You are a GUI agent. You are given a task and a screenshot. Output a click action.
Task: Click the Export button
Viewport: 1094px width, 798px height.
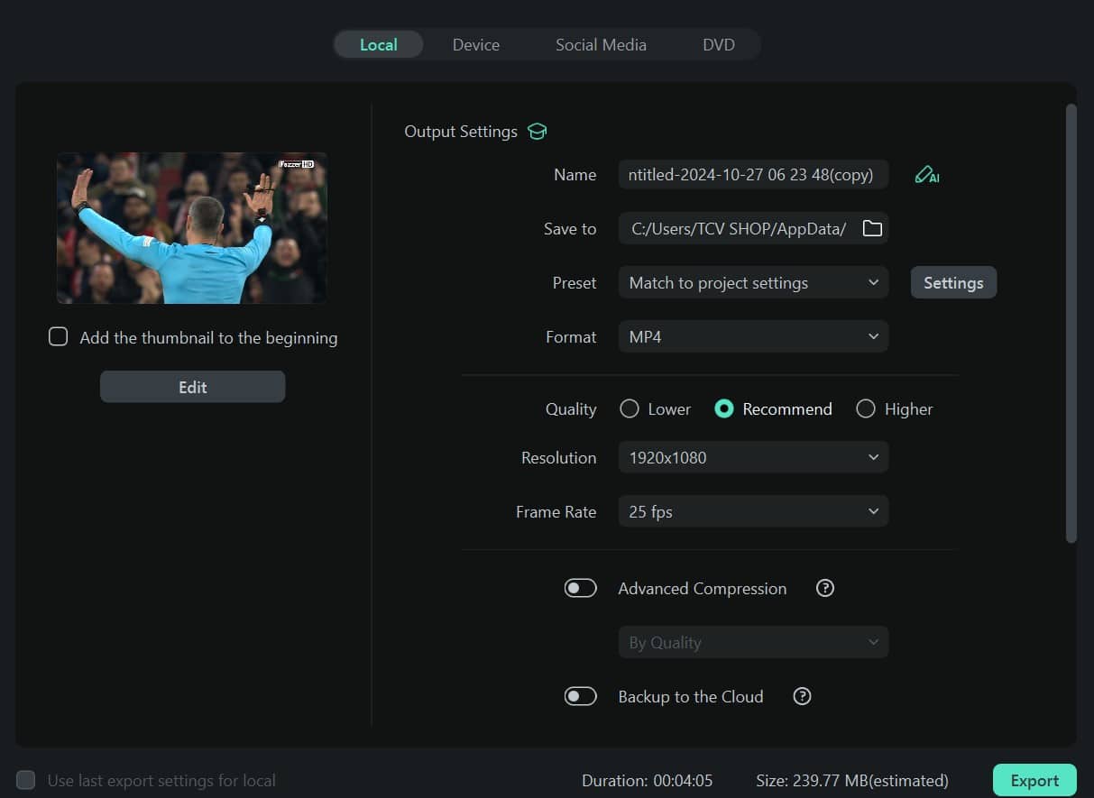coord(1034,781)
